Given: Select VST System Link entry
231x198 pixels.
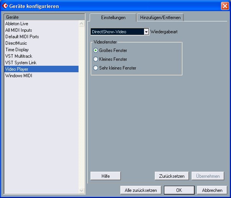Looking at the screenshot, I should click(x=41, y=62).
